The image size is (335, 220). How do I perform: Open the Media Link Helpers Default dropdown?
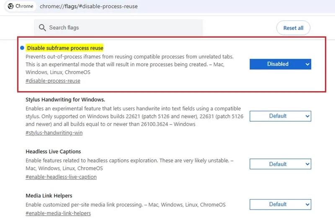click(x=280, y=205)
